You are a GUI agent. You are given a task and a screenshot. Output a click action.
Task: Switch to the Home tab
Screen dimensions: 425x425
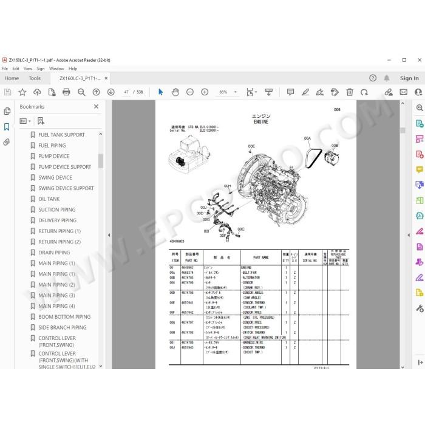pos(12,78)
